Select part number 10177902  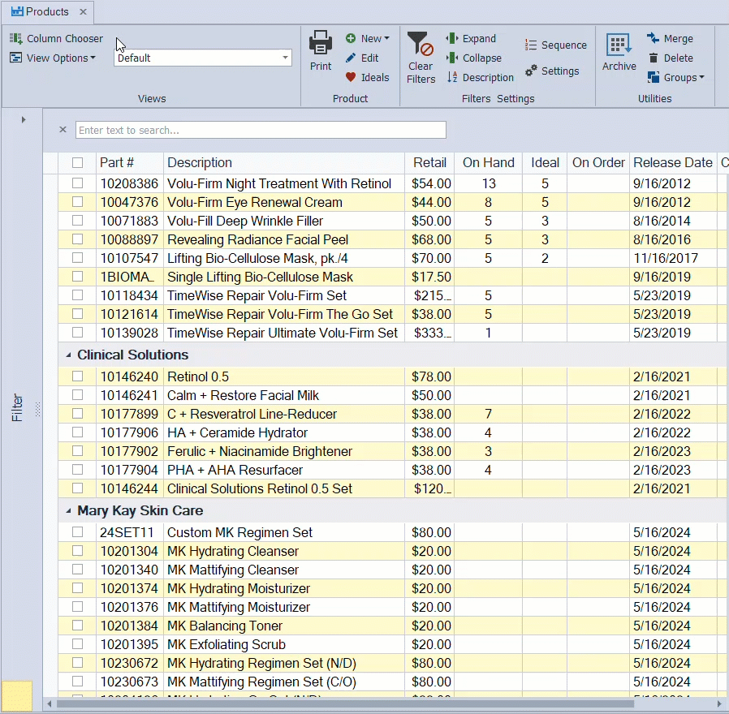coord(129,451)
